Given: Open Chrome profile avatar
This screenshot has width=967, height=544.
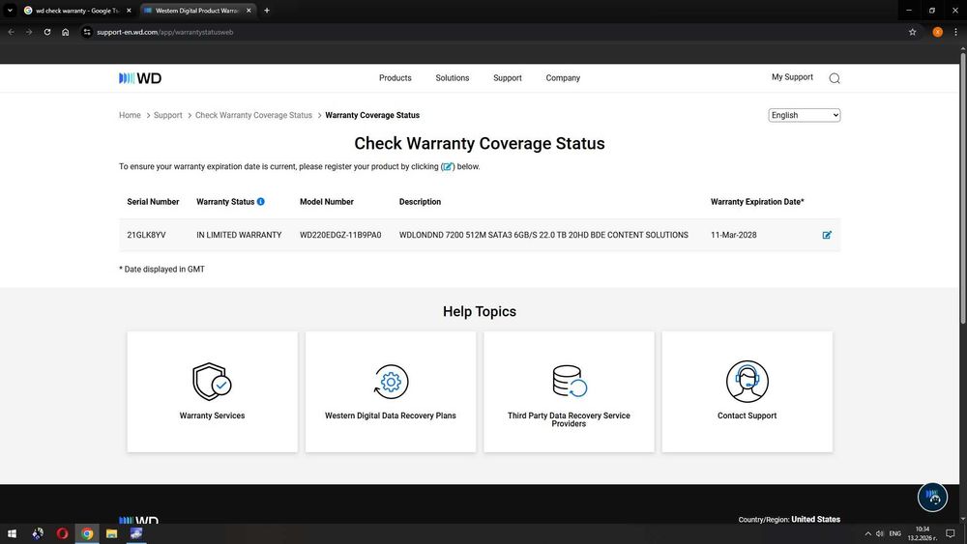Looking at the screenshot, I should (x=937, y=32).
